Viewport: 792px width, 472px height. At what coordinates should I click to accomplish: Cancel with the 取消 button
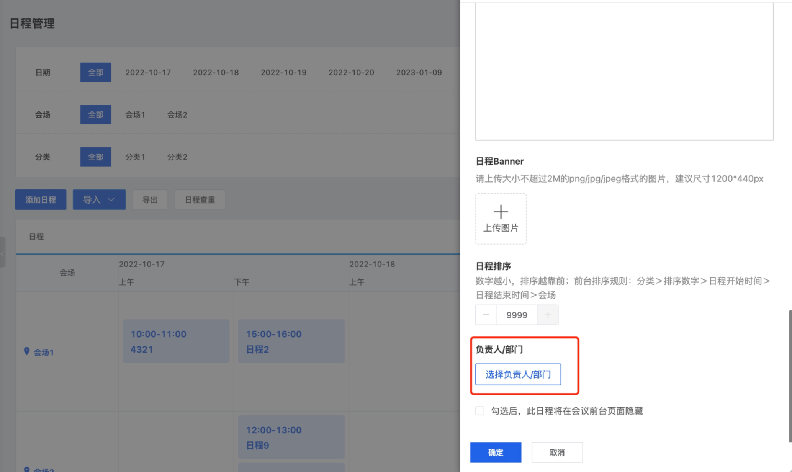557,452
